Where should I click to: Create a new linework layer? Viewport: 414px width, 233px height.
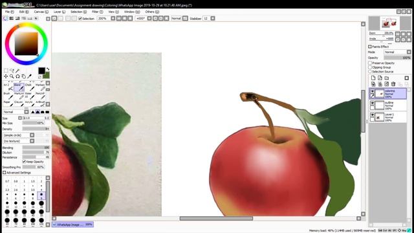click(380, 78)
